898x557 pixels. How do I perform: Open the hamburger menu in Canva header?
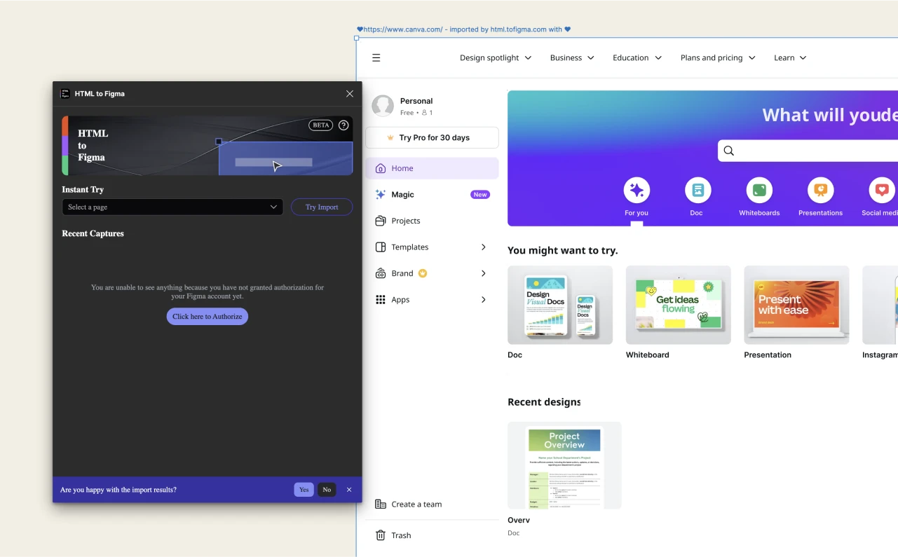(x=376, y=58)
